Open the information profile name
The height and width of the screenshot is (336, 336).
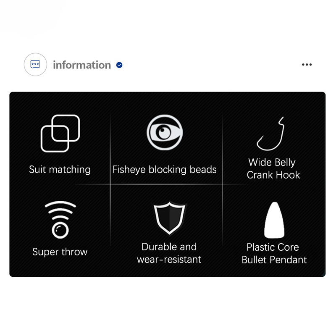coord(82,65)
